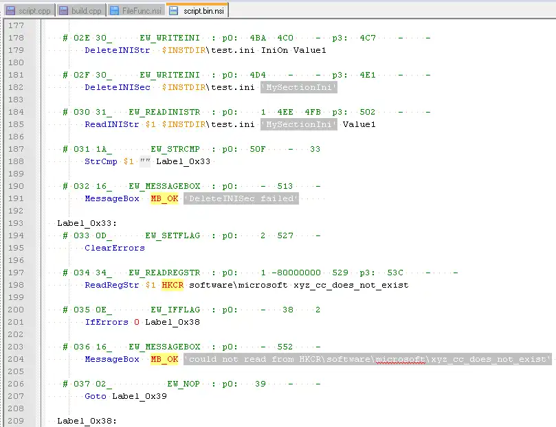Image resolution: width=556 pixels, height=427 pixels.
Task: Click the Label_0x38: label definition
Action: 87,421
